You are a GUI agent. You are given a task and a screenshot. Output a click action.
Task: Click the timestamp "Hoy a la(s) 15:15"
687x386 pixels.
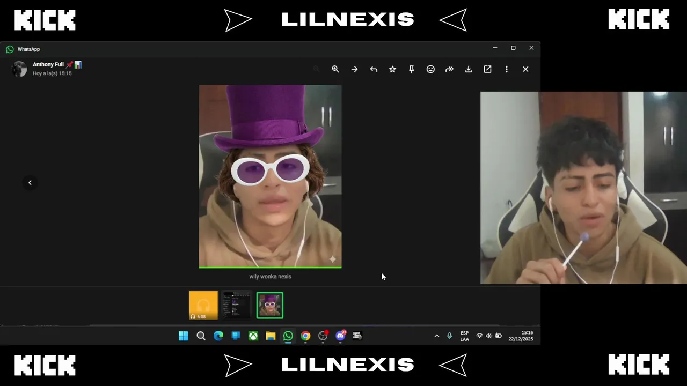point(52,73)
